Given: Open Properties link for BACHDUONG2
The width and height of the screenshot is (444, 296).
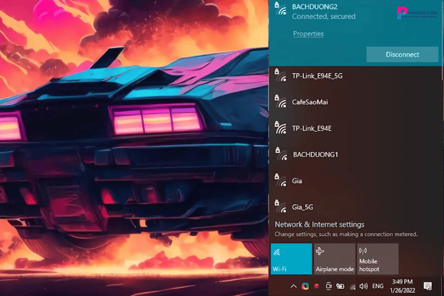Looking at the screenshot, I should pos(308,34).
